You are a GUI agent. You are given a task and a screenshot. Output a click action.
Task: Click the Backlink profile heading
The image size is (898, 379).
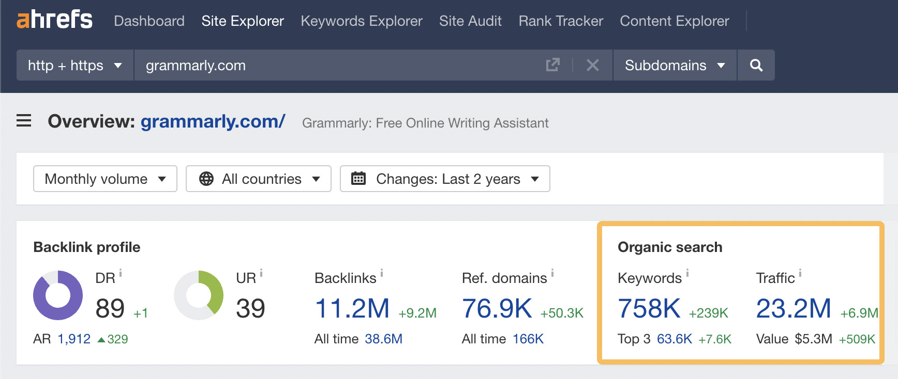86,247
